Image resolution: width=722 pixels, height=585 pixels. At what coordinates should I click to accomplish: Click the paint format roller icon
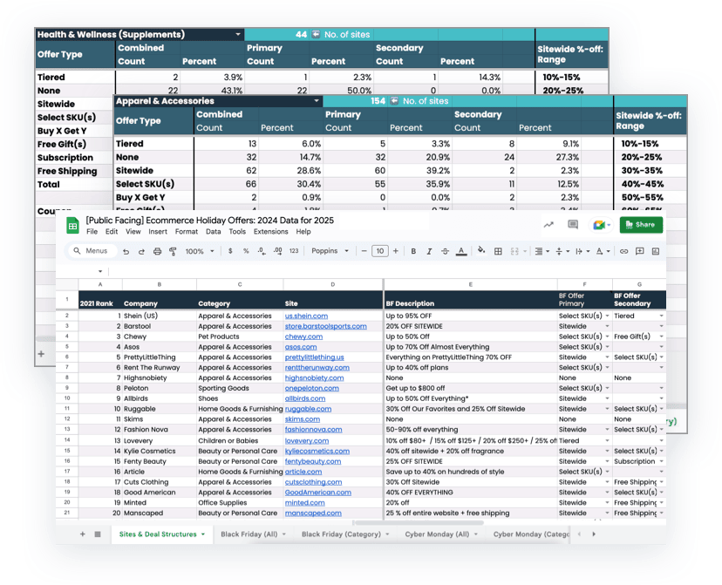point(172,251)
